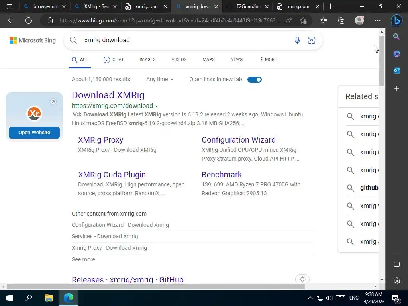Click the browser address bar URL
This screenshot has height=306, width=408.
click(169, 20)
